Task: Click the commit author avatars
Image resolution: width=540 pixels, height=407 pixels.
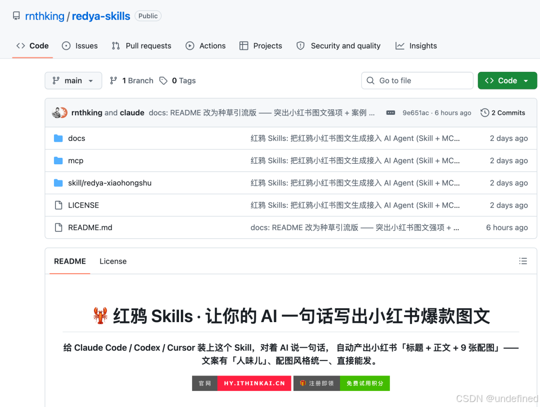Action: (x=59, y=112)
